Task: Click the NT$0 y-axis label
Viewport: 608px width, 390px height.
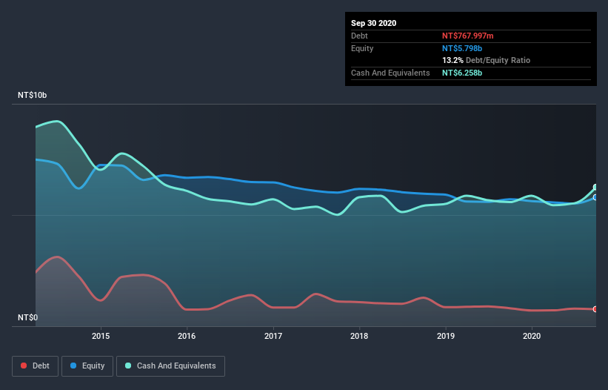Action: (x=28, y=317)
